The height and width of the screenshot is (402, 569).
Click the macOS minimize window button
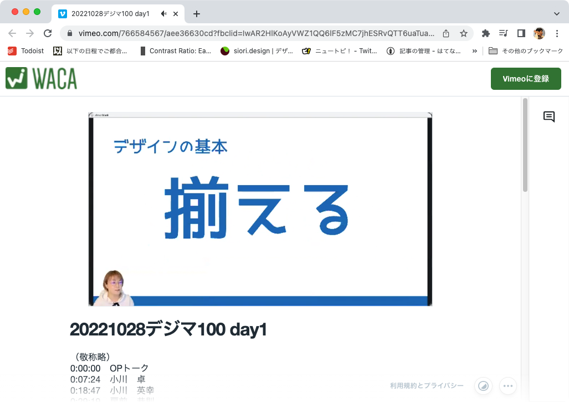[x=26, y=12]
